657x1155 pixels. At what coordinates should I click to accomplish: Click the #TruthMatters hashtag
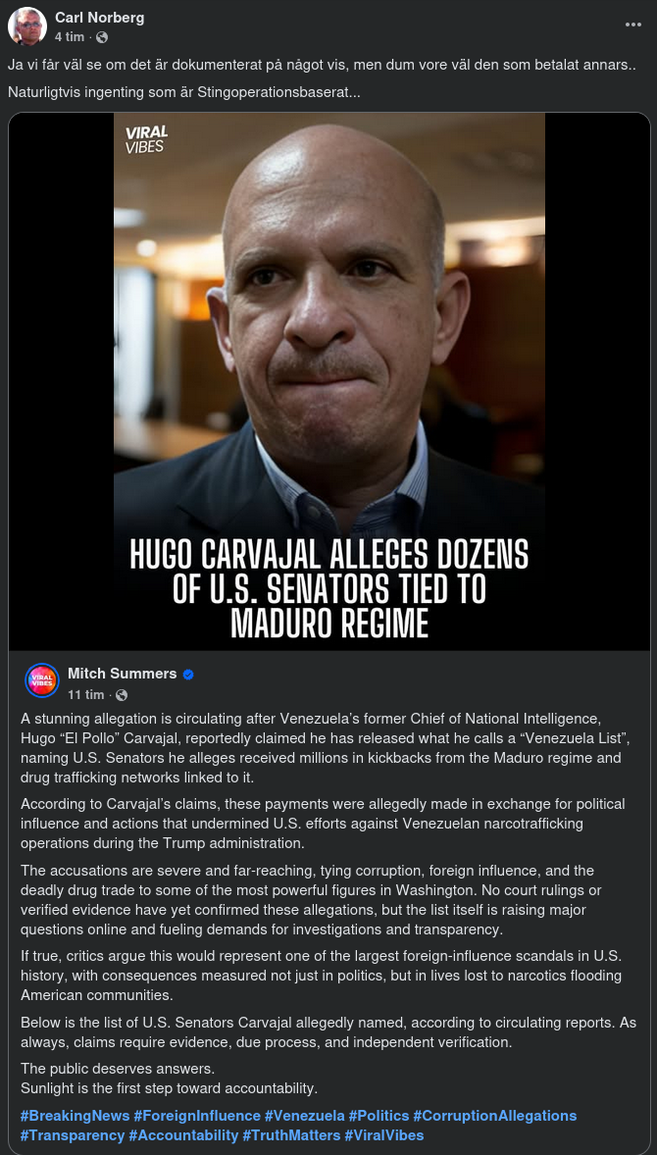click(291, 1135)
